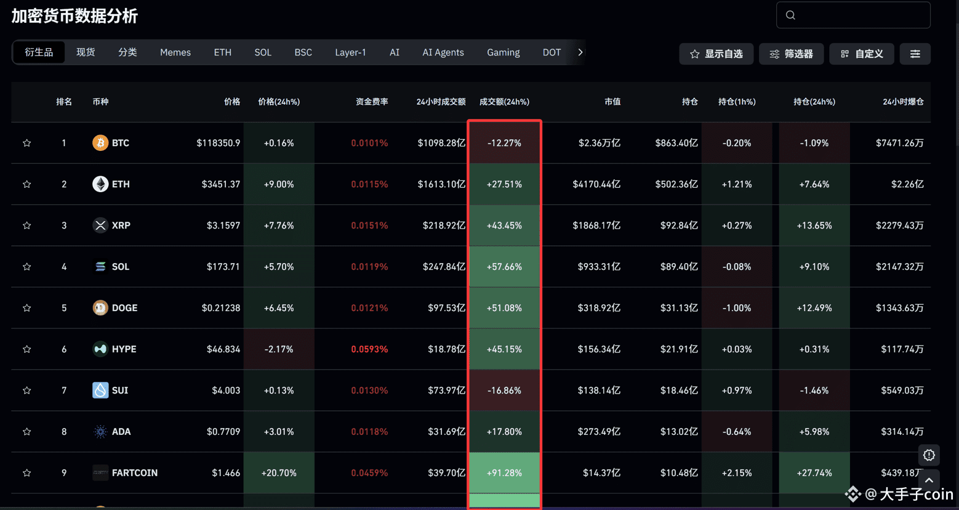Toggle the XRP favorite star
This screenshot has width=959, height=510.
pyautogui.click(x=26, y=225)
